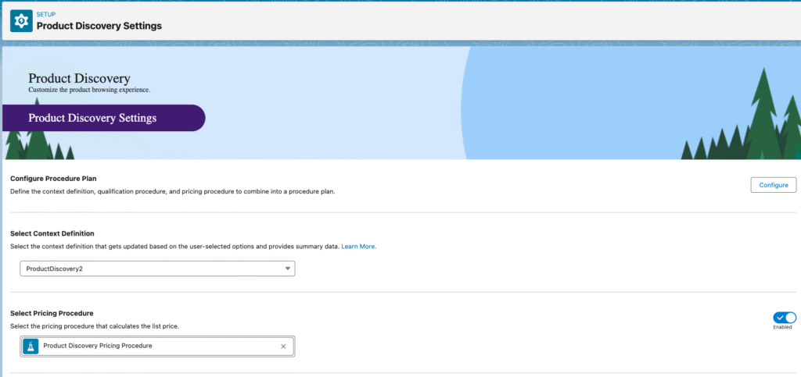This screenshot has width=801, height=377.
Task: Click the Product Discovery banner heading
Action: (x=79, y=78)
